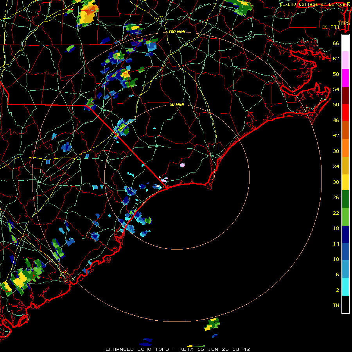Viewport: 352px width, 352px height.
Task: Click the navy blue legend swatch
Action: (x=345, y=234)
